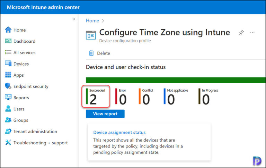
Task: Click the green check-in status bar
Action: click(x=176, y=80)
